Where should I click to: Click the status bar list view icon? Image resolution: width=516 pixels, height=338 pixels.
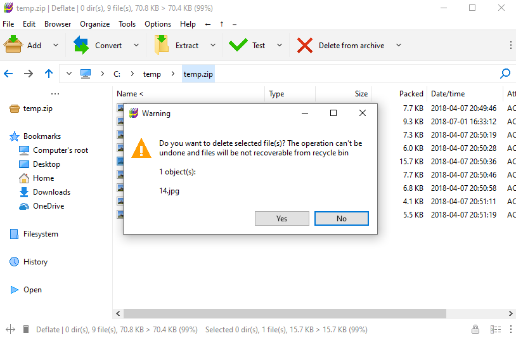click(x=496, y=329)
